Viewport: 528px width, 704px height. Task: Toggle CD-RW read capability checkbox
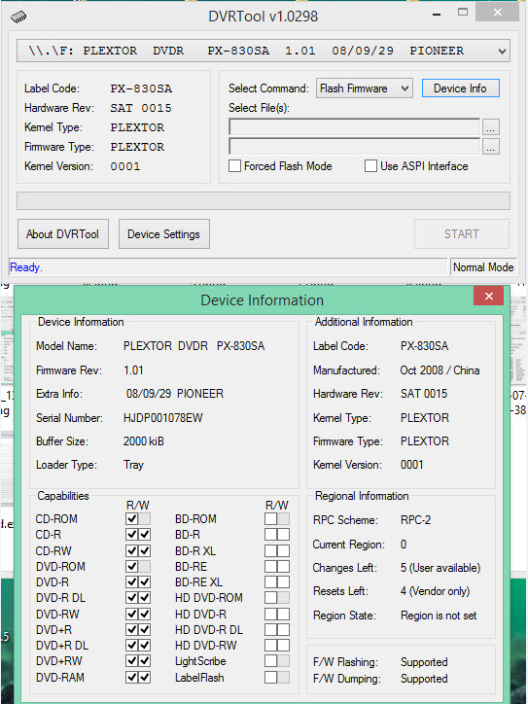[x=132, y=551]
